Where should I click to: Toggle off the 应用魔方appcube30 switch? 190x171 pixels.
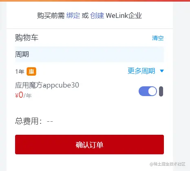(148, 91)
